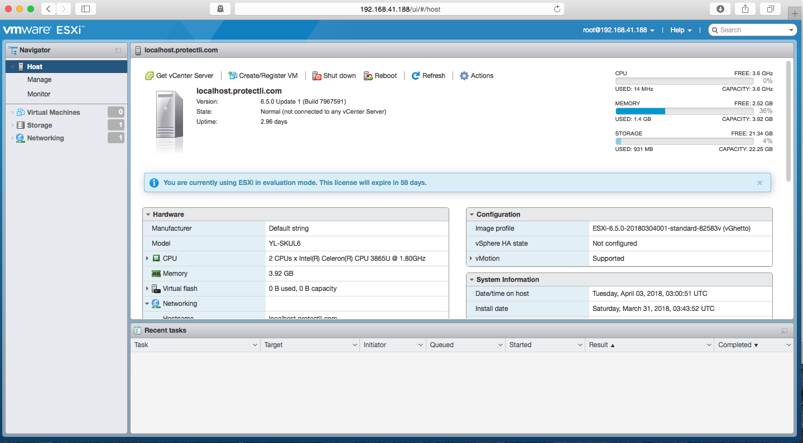The height and width of the screenshot is (443, 803).
Task: Click the Networking globe icon in Navigator
Action: 21,138
